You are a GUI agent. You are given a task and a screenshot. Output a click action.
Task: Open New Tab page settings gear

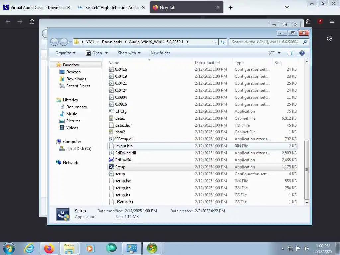coord(330,39)
